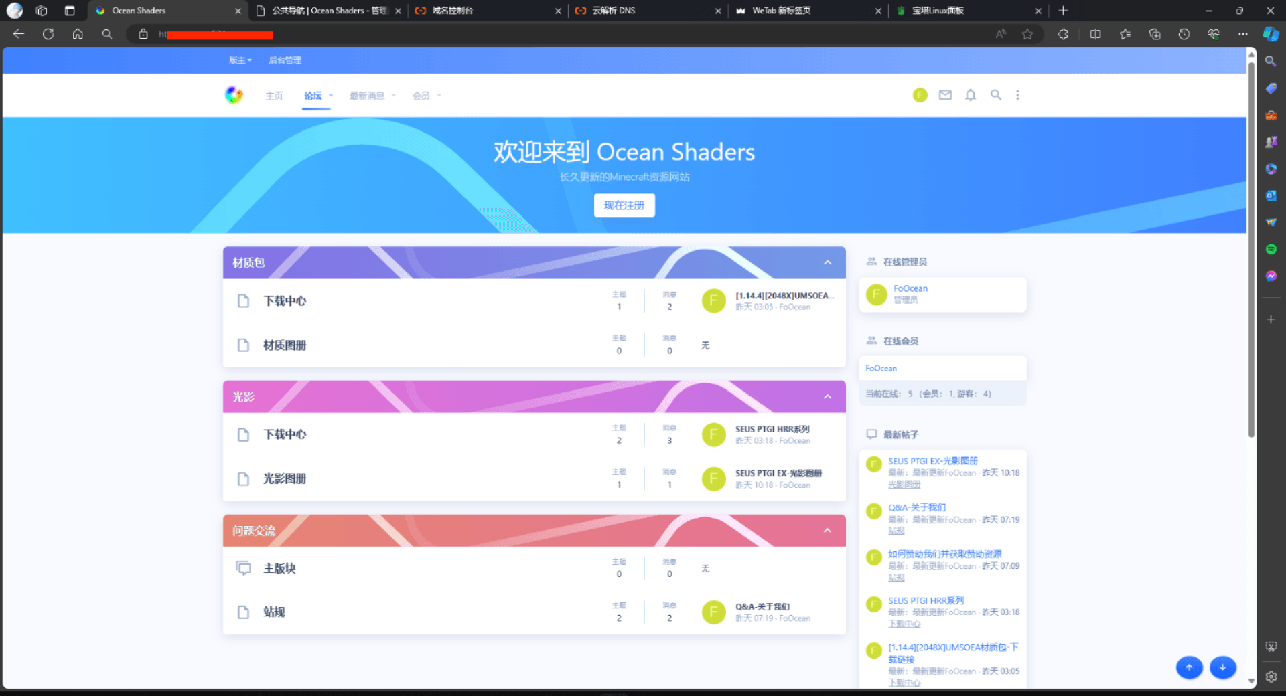Open the 最新消息 navigation dropdown
Screen dimensions: 1286x696
click(x=372, y=96)
